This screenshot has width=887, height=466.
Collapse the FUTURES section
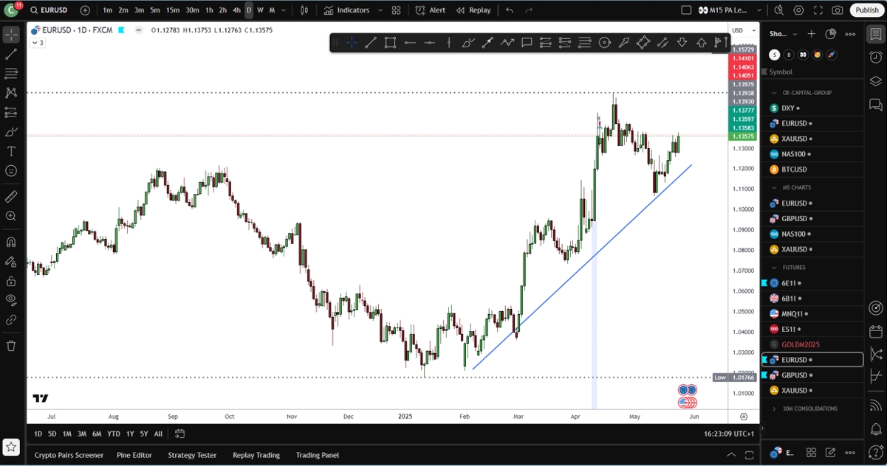pos(774,268)
